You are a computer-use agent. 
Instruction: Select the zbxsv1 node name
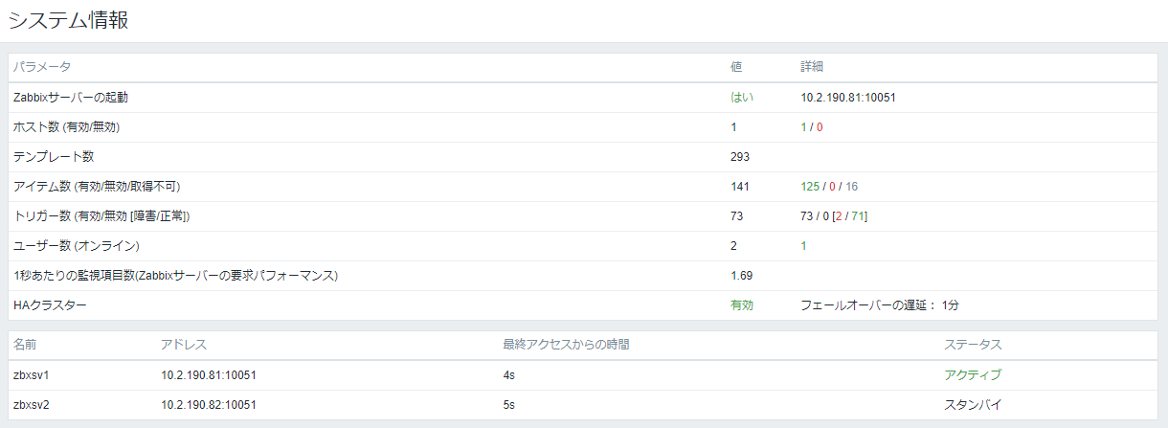31,374
